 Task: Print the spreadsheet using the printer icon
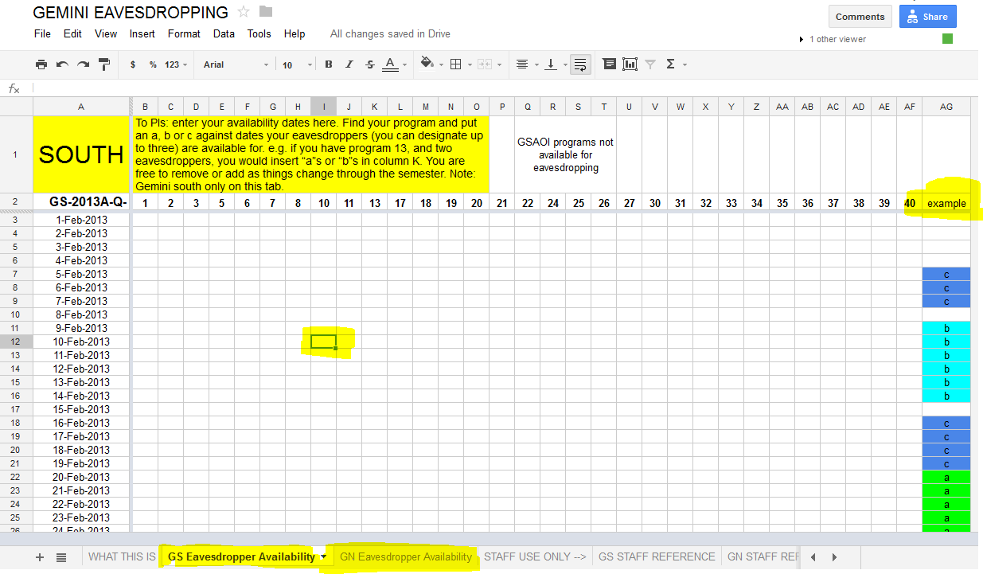41,64
